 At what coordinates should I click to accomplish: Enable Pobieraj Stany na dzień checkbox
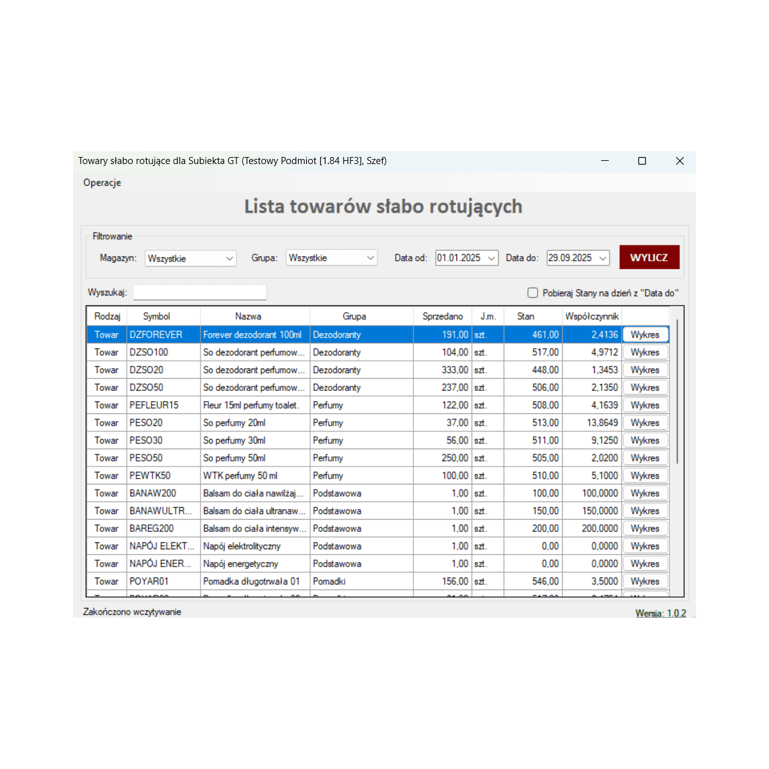click(x=533, y=293)
